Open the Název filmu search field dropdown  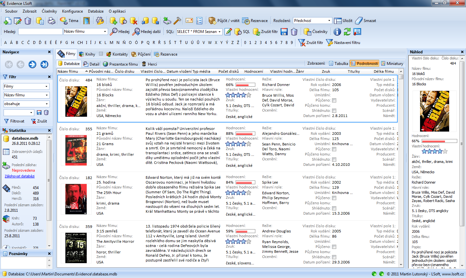(x=105, y=32)
